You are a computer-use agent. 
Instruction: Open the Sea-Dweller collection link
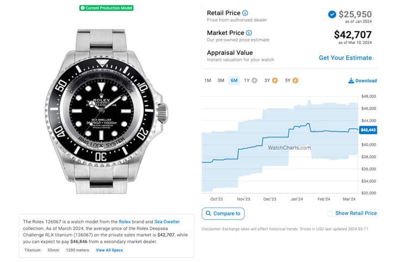[x=167, y=221]
